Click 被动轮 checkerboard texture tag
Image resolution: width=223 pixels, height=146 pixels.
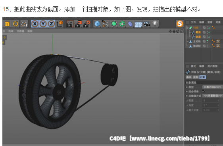218,46
